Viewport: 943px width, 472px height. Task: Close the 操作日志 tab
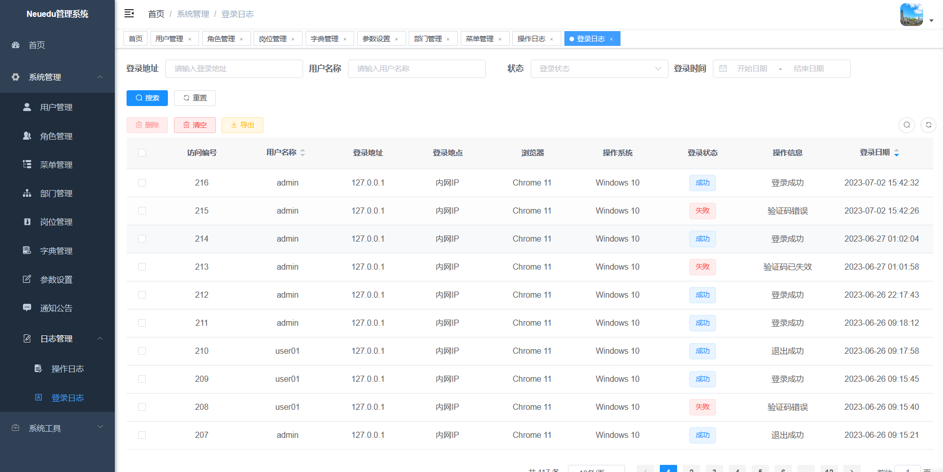(552, 39)
